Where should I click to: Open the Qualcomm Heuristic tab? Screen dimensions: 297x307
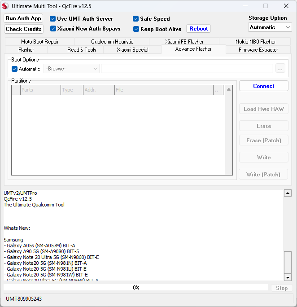tap(112, 42)
